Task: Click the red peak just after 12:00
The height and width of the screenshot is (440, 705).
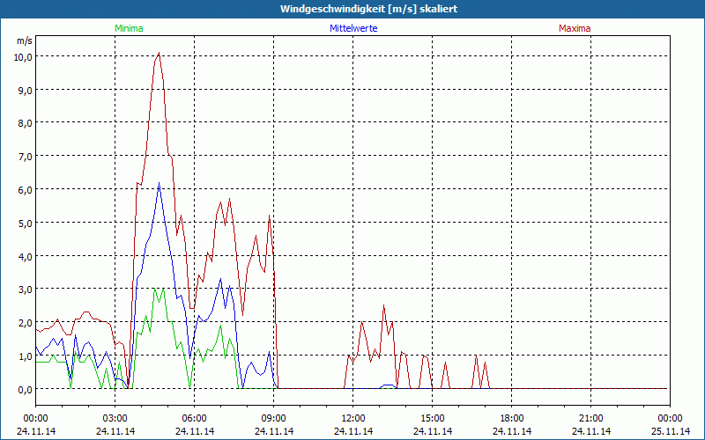Action: pyautogui.click(x=362, y=322)
